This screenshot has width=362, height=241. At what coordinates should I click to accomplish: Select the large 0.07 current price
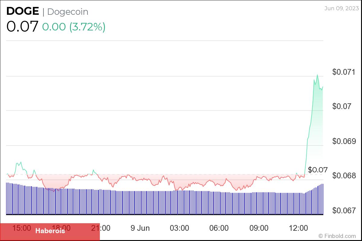[22, 27]
